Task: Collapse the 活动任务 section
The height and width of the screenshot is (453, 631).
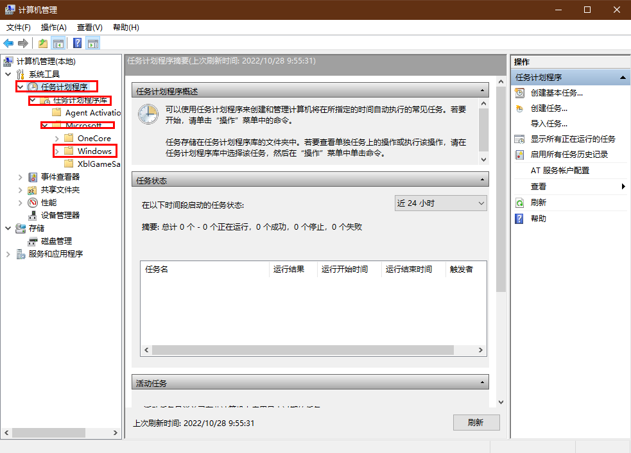Action: tap(482, 382)
